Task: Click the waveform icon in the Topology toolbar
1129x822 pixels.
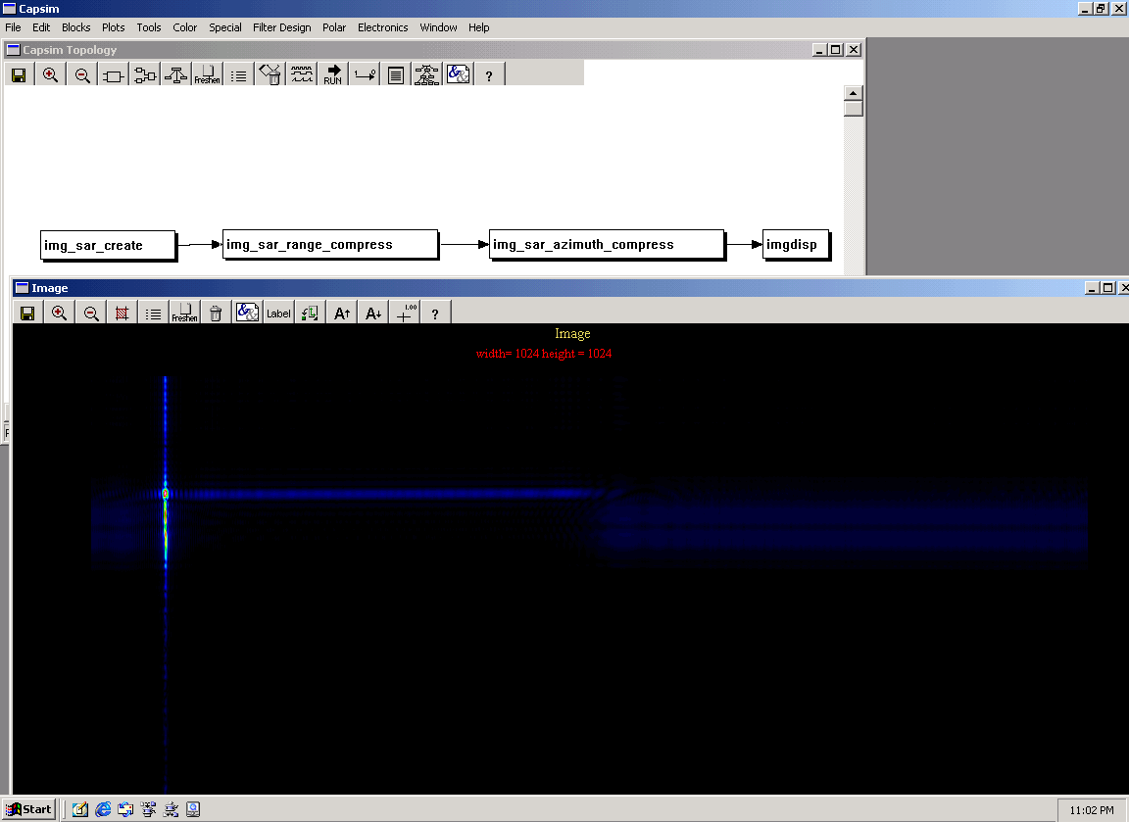Action: [x=302, y=74]
